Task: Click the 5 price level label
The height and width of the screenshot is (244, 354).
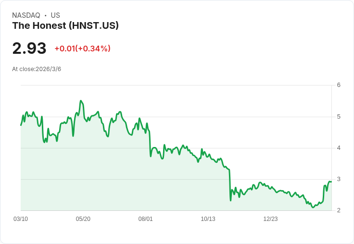Action: point(339,117)
